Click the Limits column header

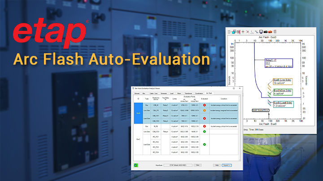[x=175, y=99]
